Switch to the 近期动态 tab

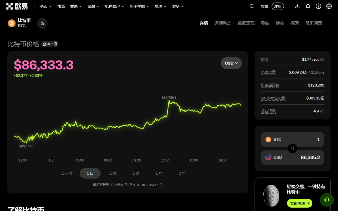pyautogui.click(x=223, y=23)
